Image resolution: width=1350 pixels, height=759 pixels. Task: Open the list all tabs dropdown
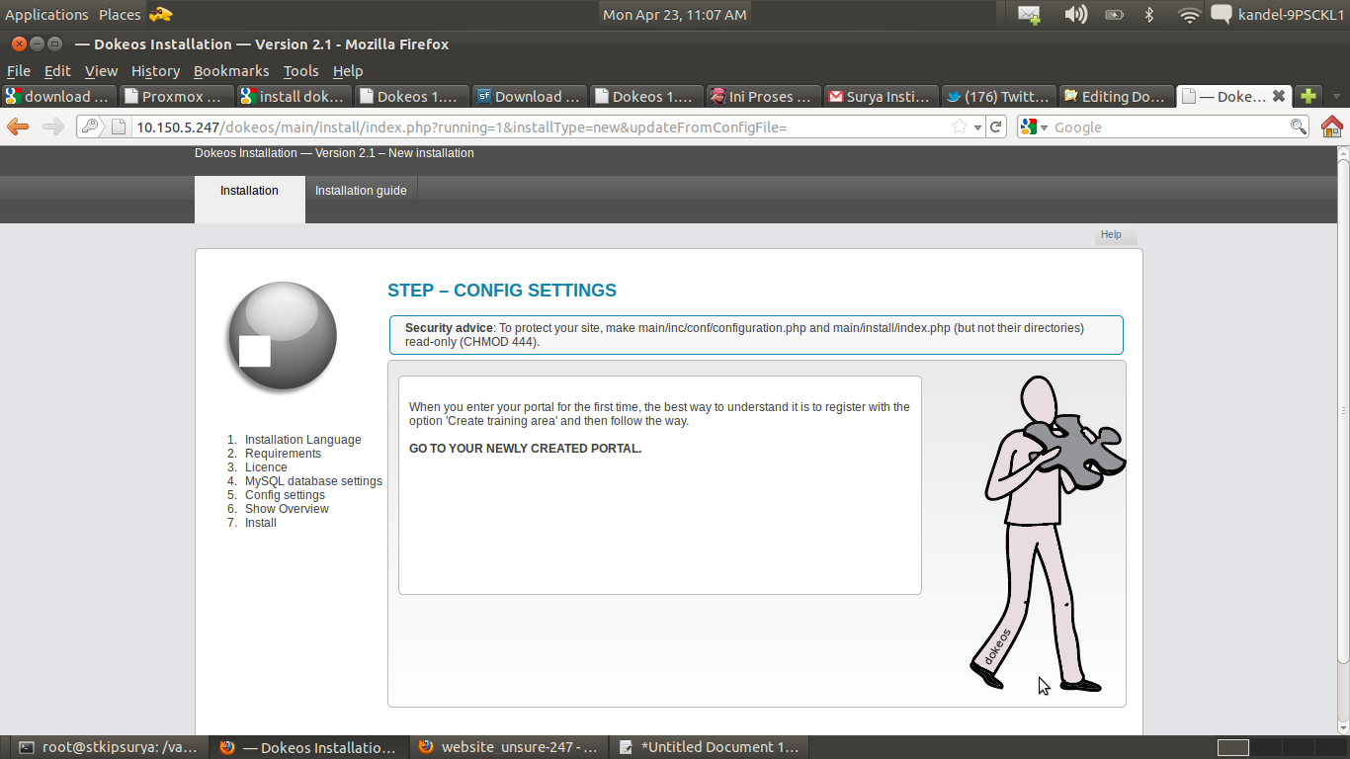1336,97
